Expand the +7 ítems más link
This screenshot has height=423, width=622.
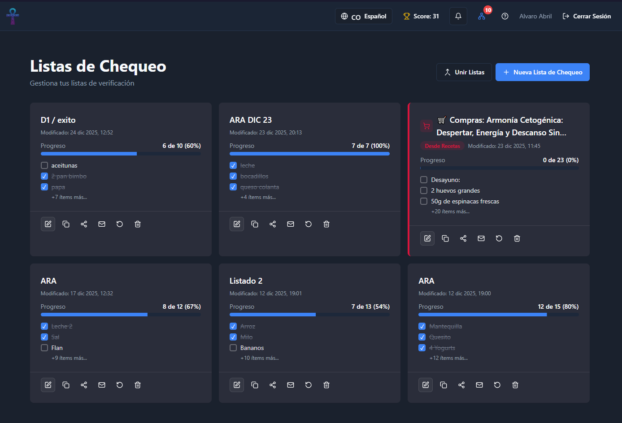click(69, 197)
